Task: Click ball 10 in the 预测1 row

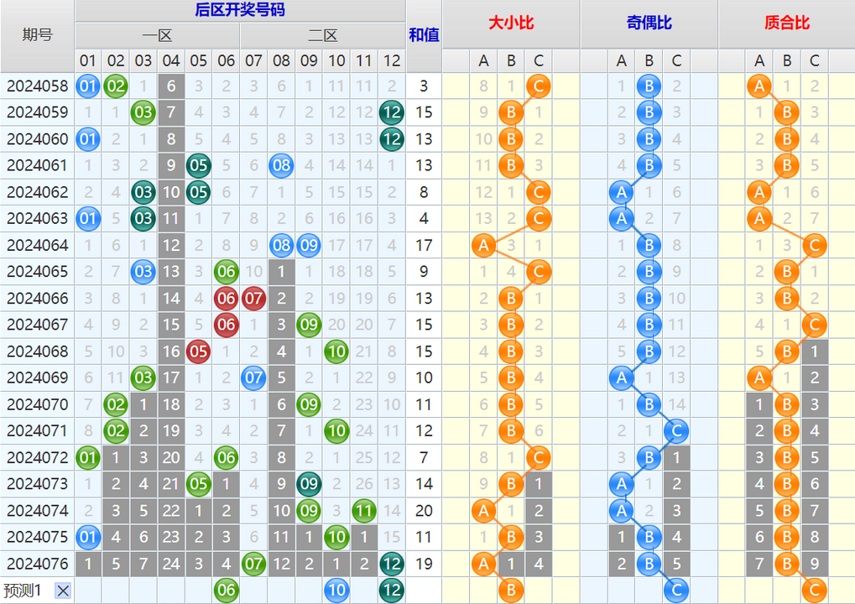Action: click(336, 591)
